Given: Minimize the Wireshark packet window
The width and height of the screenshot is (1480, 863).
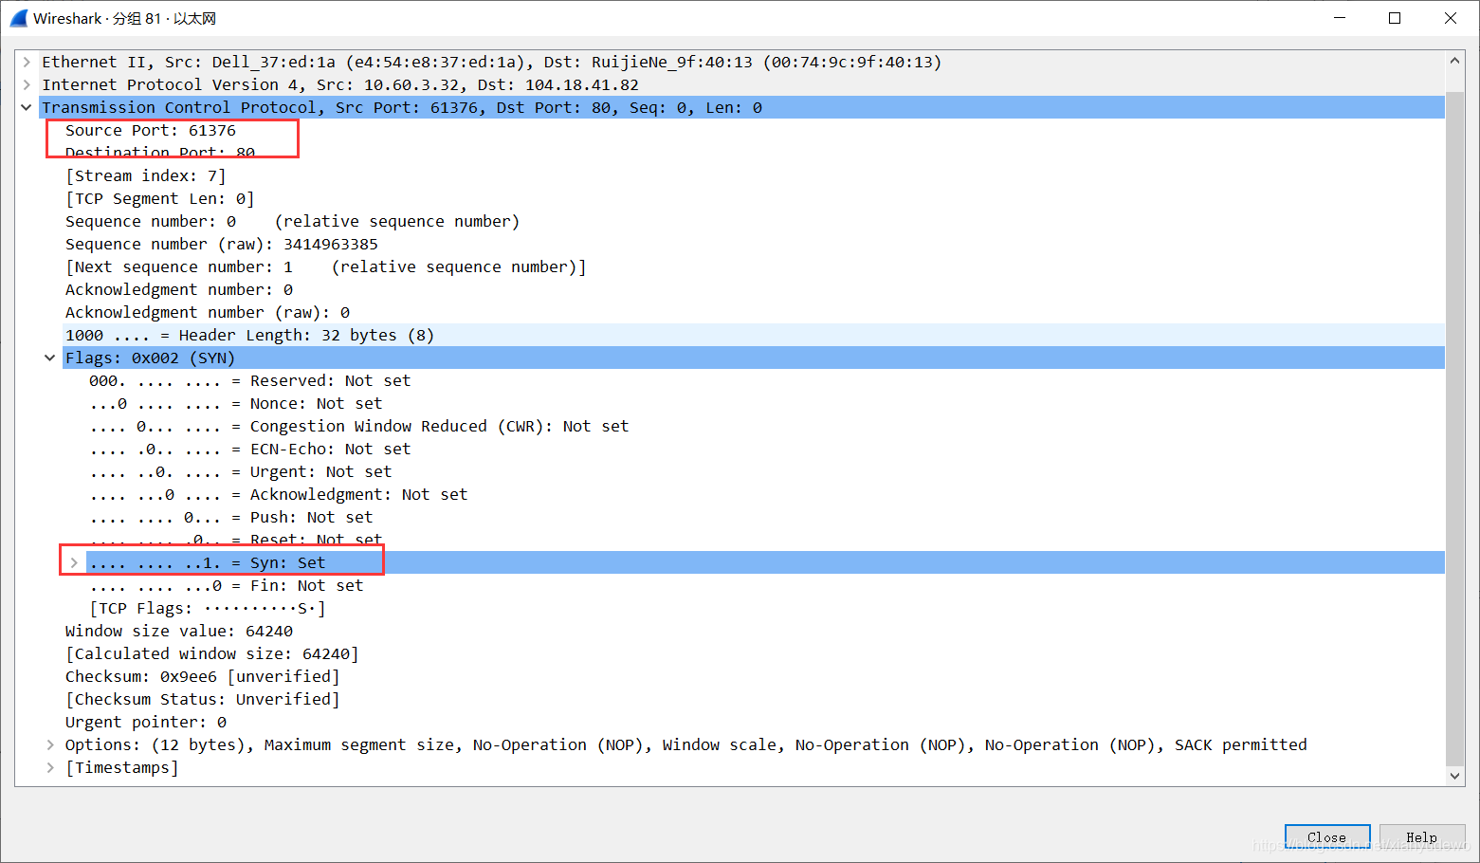Looking at the screenshot, I should pyautogui.click(x=1340, y=18).
